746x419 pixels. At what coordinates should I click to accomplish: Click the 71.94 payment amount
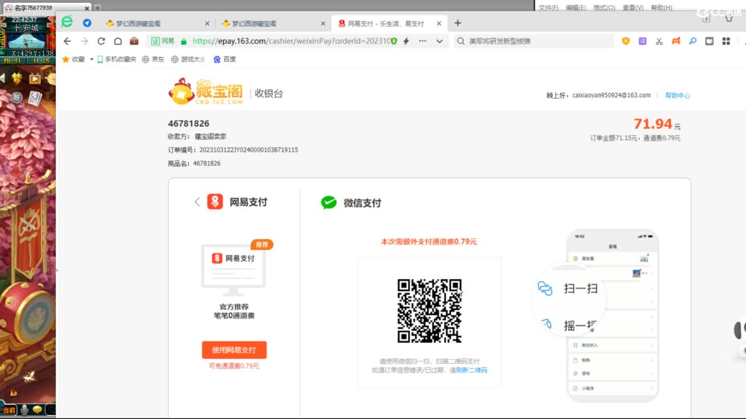pos(653,123)
